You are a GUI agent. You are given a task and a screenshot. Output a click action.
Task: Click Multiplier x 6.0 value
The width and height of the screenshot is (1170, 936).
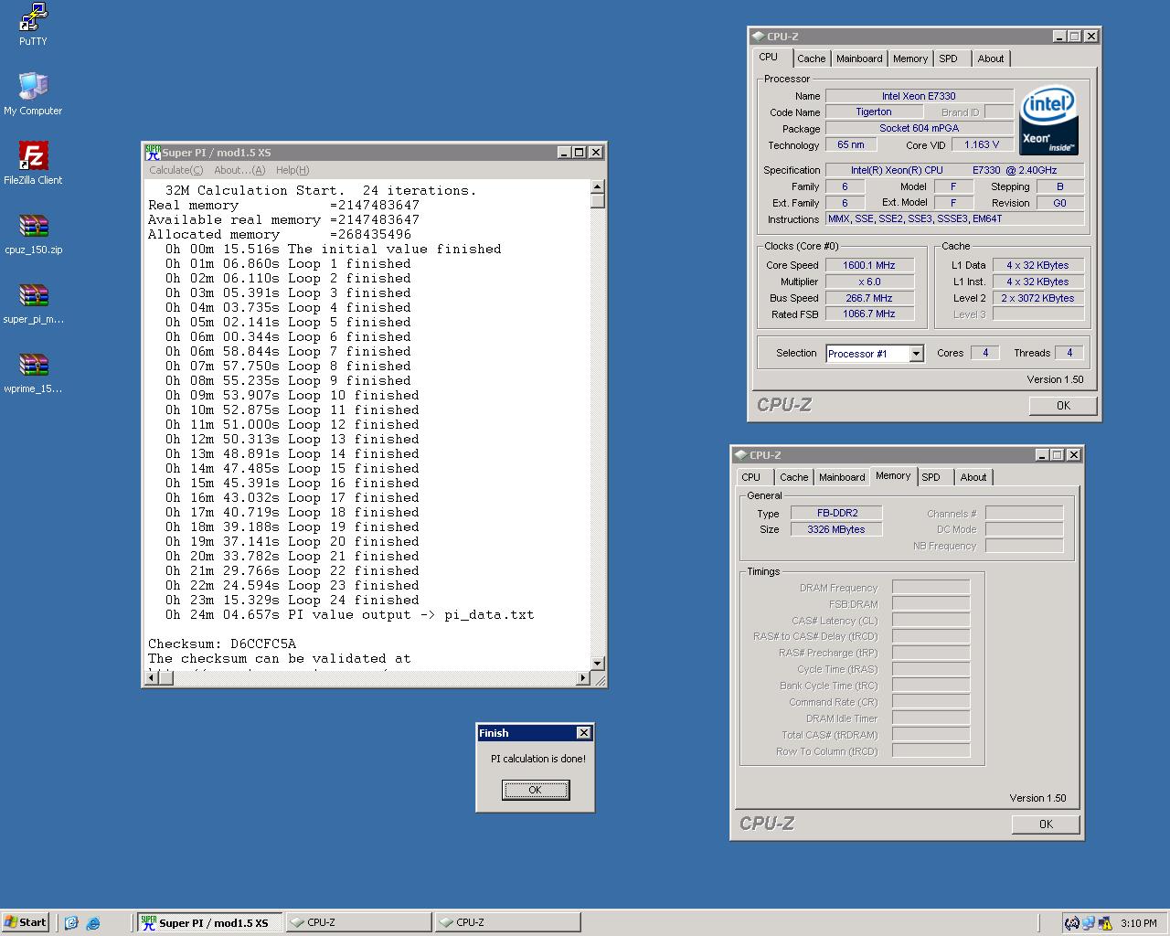click(x=868, y=282)
